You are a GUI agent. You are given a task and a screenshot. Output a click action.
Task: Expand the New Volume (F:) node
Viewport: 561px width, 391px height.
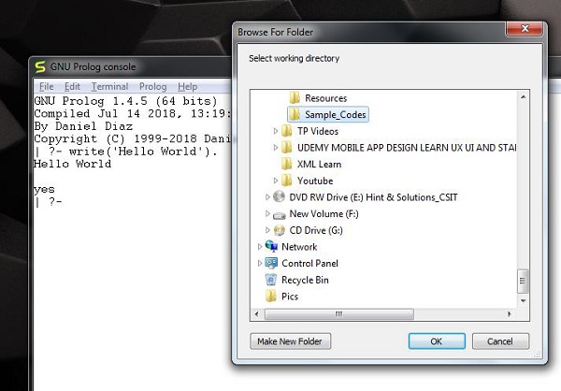267,213
